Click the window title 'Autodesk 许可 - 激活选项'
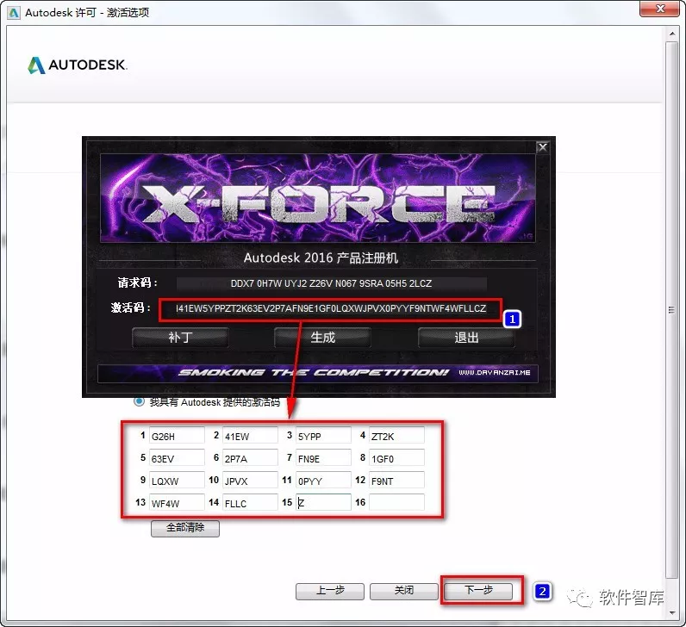The height and width of the screenshot is (627, 686). [x=87, y=13]
